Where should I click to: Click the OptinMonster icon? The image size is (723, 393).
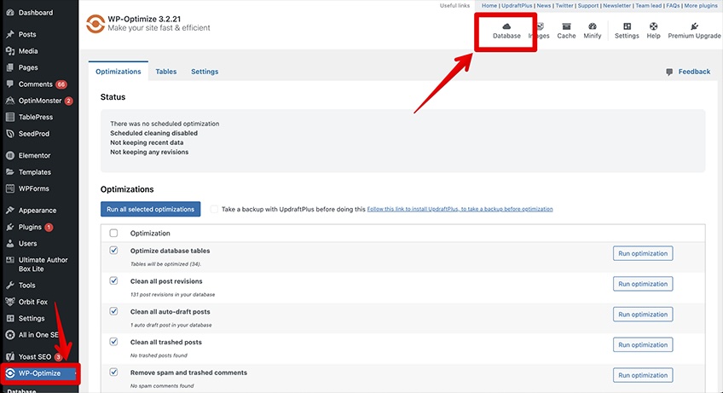pyautogui.click(x=10, y=101)
